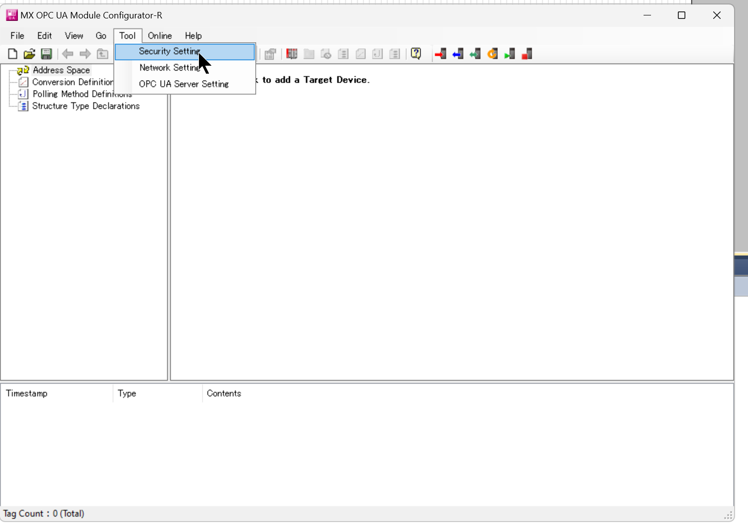Choose Network Setting from Tool menu
Screen dimensions: 748x532
coord(185,68)
